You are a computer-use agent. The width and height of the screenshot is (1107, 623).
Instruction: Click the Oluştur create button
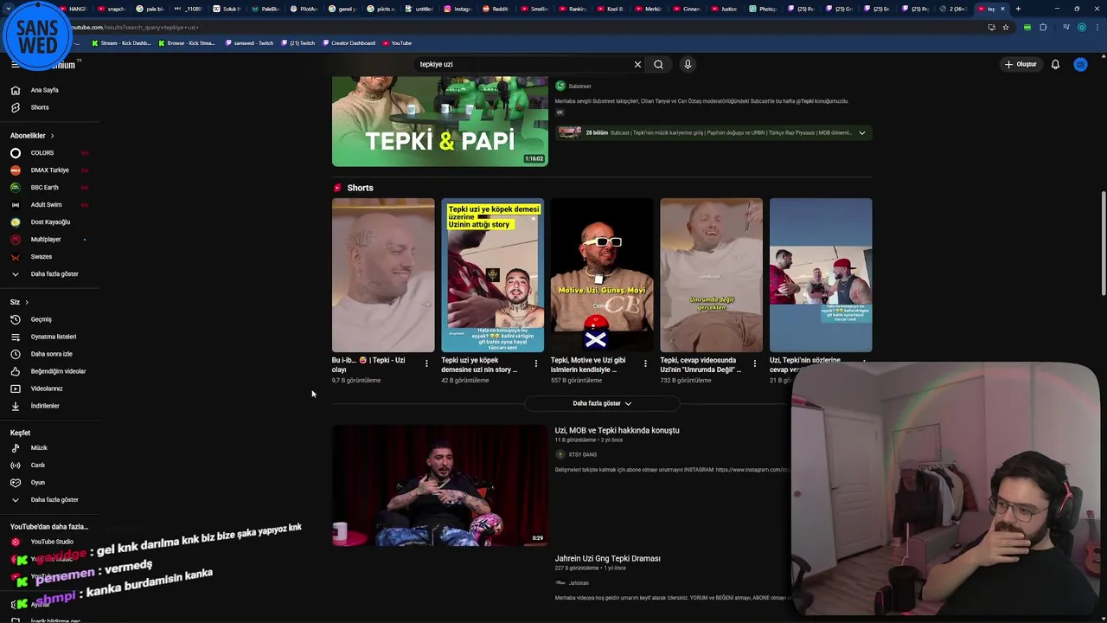1021,64
